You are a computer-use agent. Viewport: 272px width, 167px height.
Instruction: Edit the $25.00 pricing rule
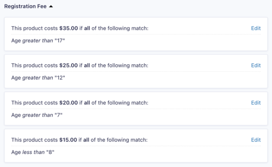pyautogui.click(x=256, y=65)
